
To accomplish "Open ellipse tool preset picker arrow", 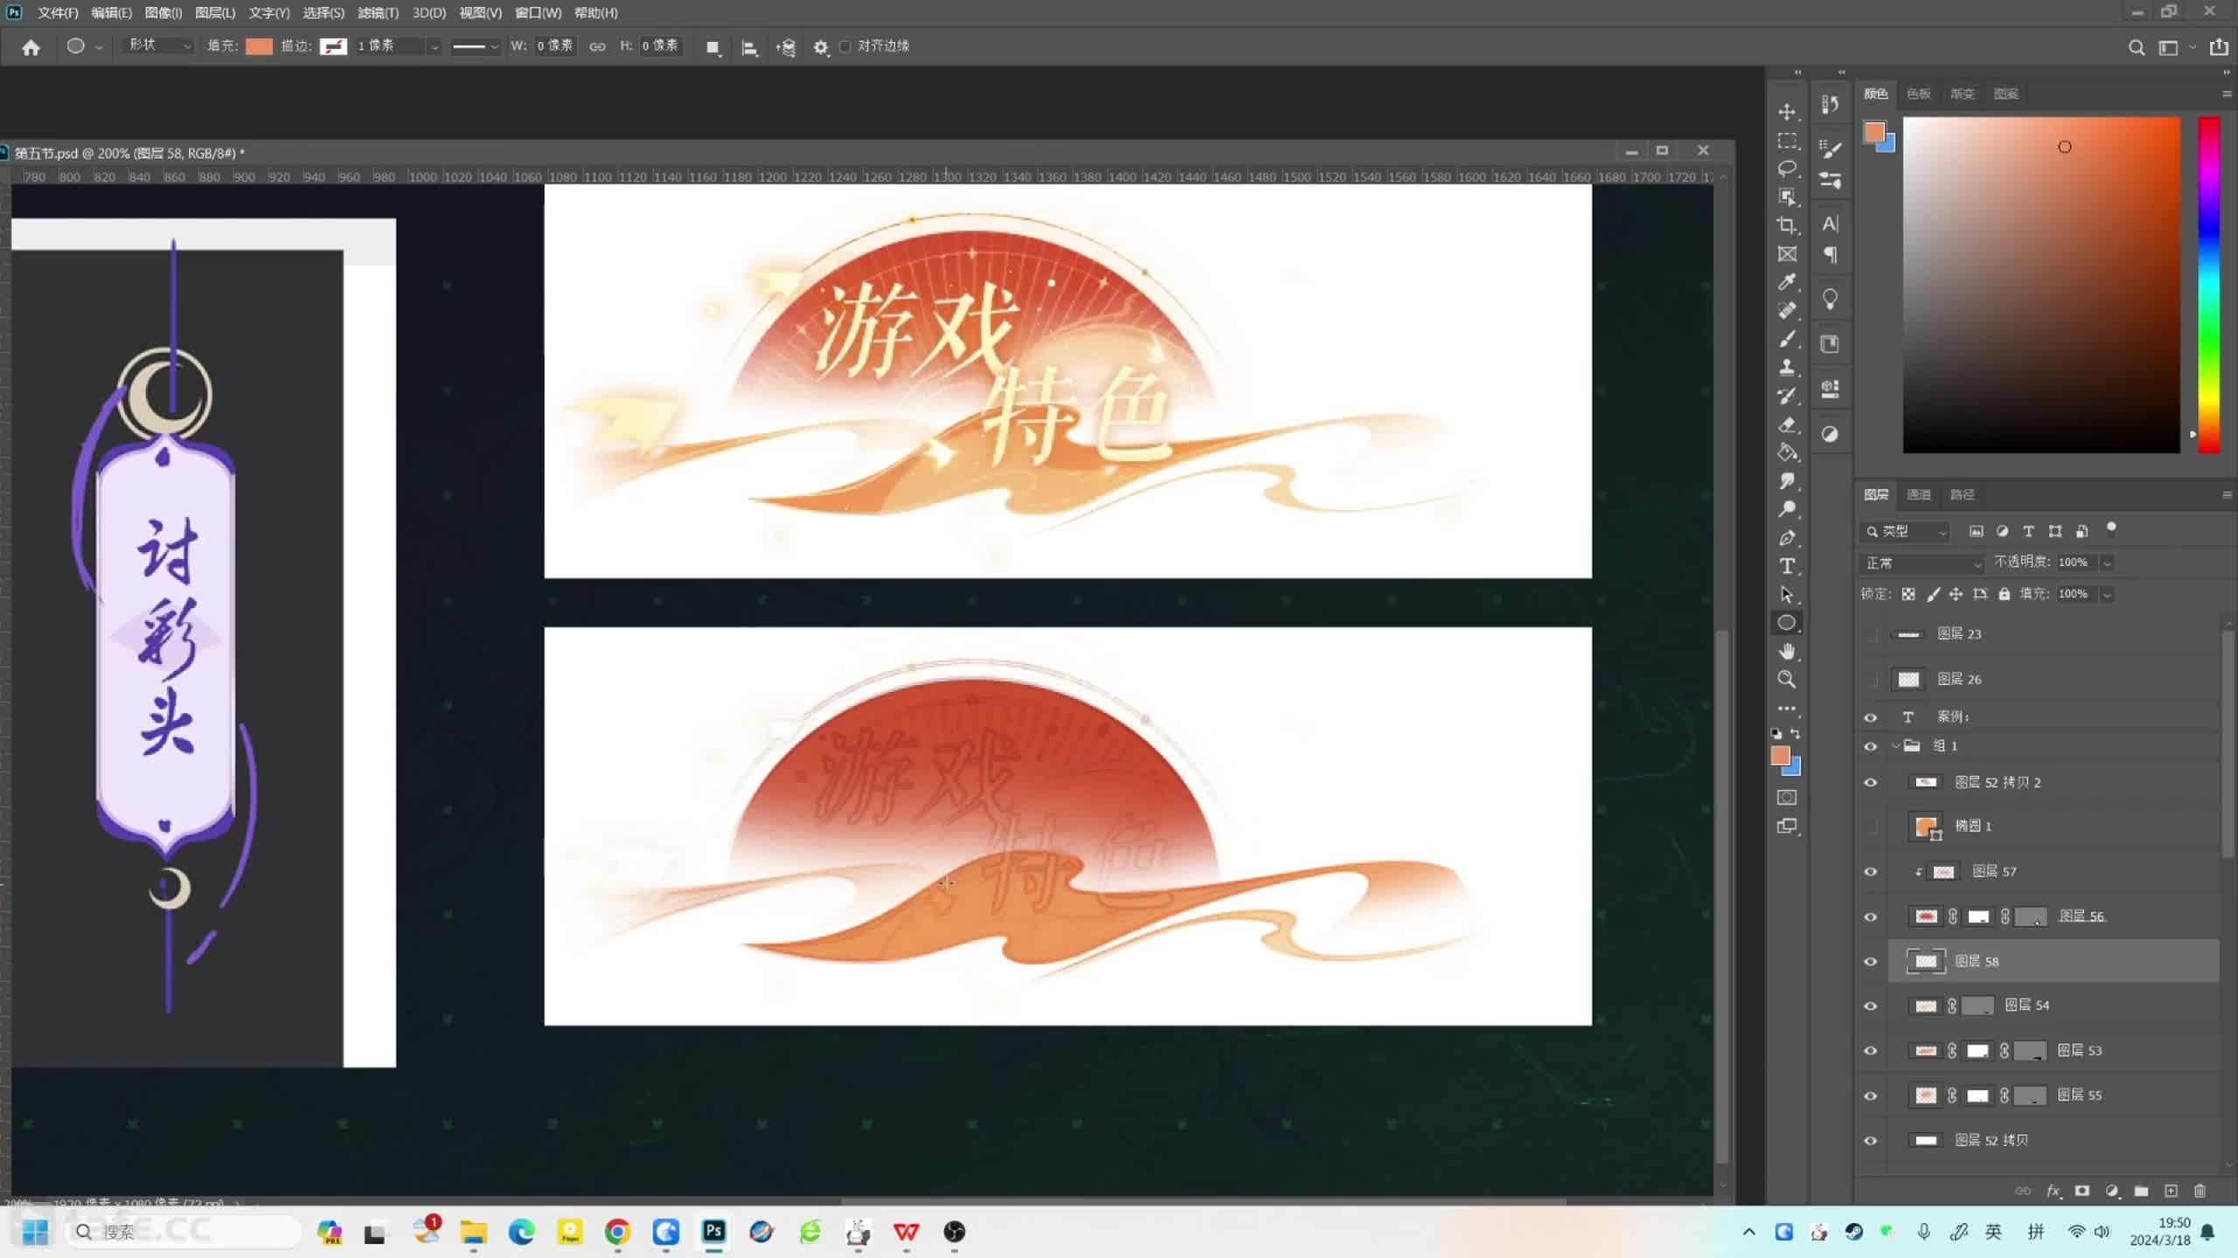I will pyautogui.click(x=99, y=47).
